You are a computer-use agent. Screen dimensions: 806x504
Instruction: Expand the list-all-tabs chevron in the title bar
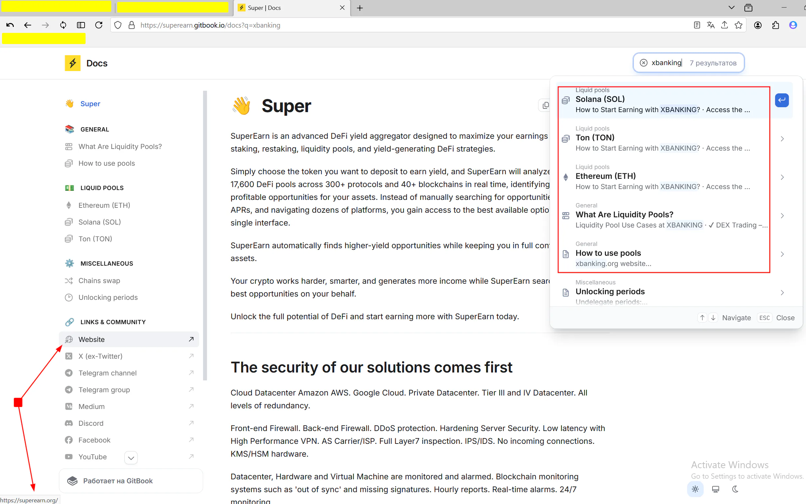731,7
